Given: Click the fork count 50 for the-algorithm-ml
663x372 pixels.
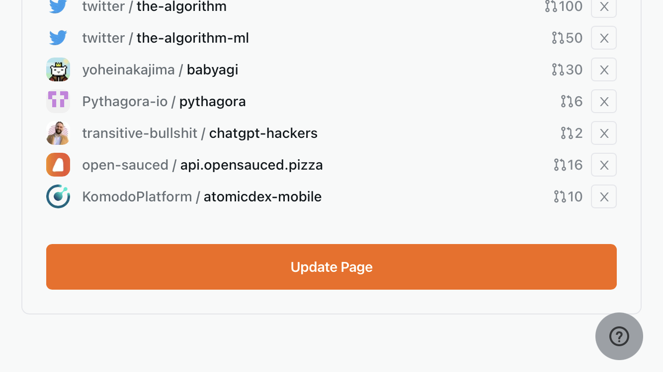Looking at the screenshot, I should (574, 38).
